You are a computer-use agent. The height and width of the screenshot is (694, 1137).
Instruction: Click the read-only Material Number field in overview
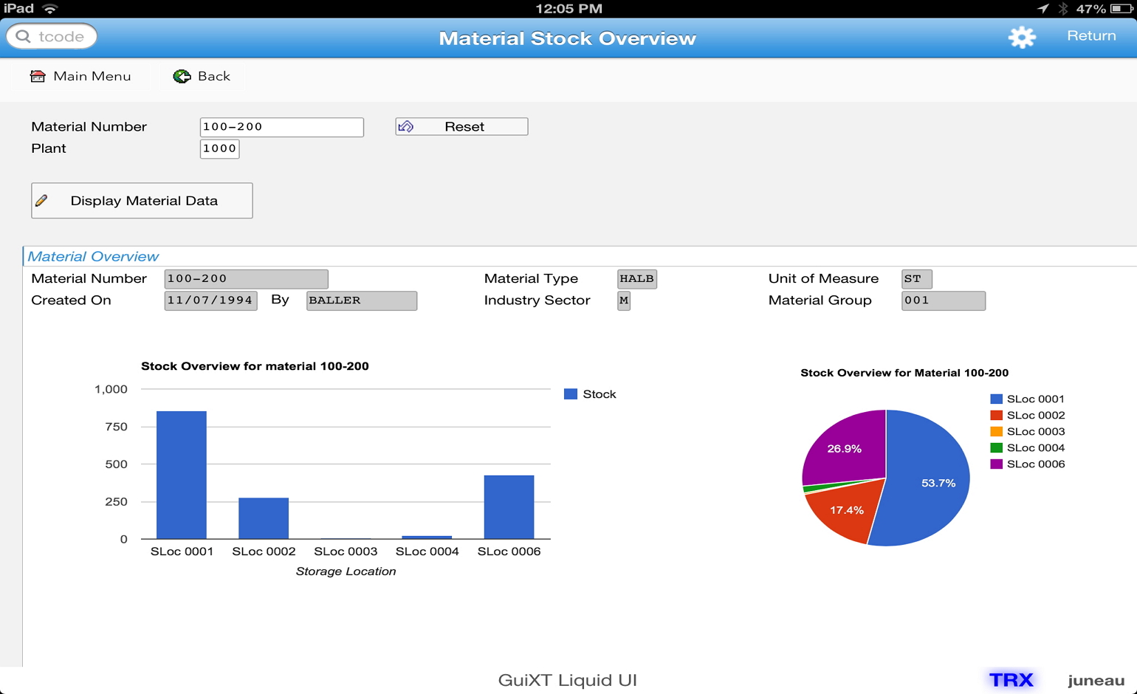(246, 278)
